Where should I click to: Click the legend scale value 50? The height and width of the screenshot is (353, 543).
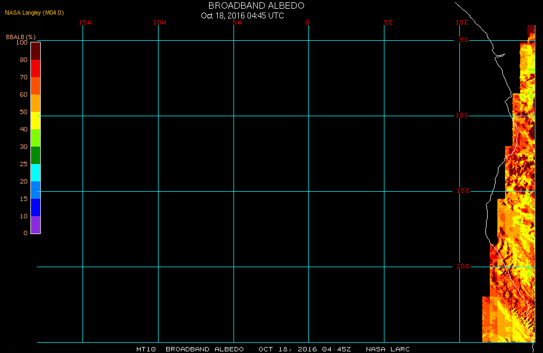(x=23, y=112)
